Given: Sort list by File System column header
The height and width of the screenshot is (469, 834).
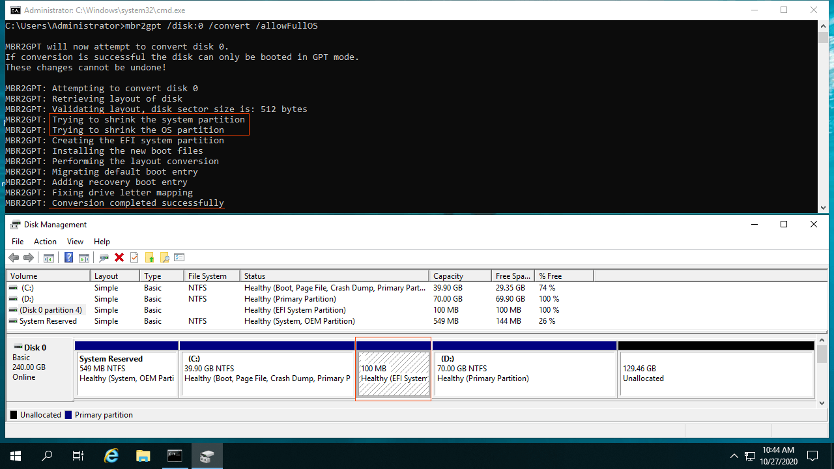Looking at the screenshot, I should (207, 276).
